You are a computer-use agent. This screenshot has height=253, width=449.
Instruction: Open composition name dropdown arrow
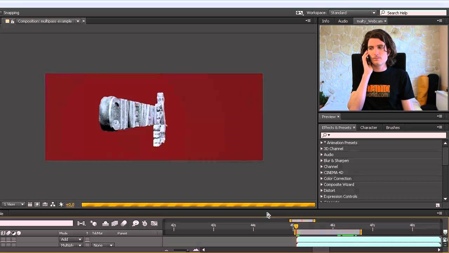coord(78,21)
